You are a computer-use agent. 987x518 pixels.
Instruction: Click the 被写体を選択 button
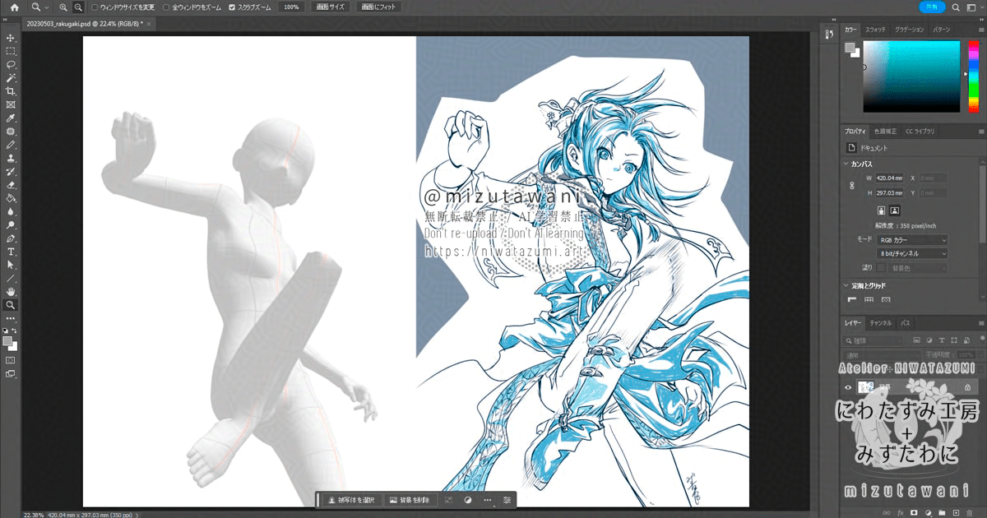coord(351,500)
